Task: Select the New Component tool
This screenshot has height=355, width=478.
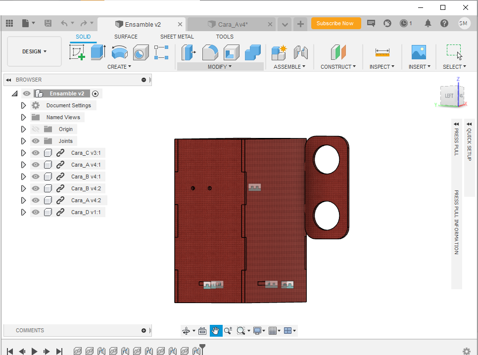Action: click(x=279, y=52)
